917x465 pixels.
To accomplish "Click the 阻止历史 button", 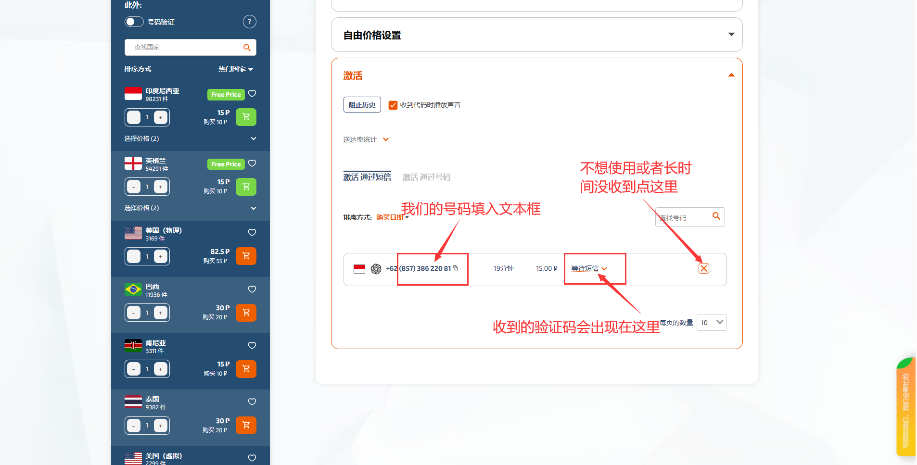I will point(362,105).
